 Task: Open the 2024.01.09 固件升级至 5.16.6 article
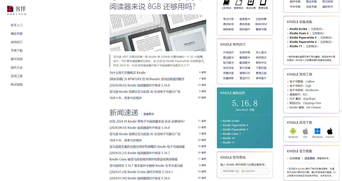click(140, 178)
